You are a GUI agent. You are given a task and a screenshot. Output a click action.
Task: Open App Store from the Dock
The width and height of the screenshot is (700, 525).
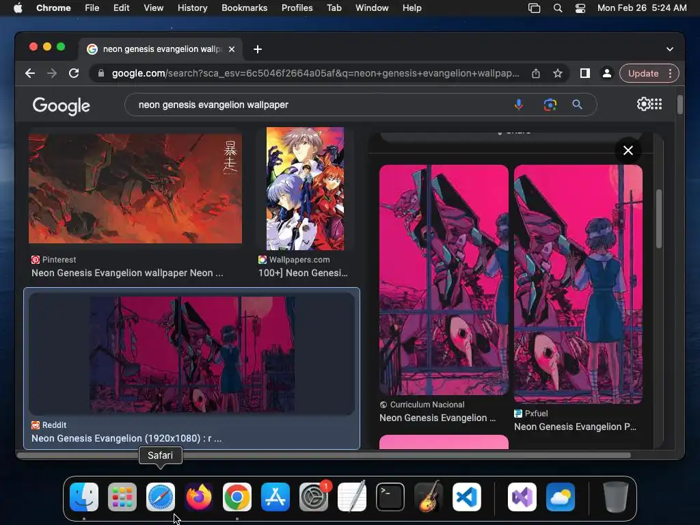(275, 497)
